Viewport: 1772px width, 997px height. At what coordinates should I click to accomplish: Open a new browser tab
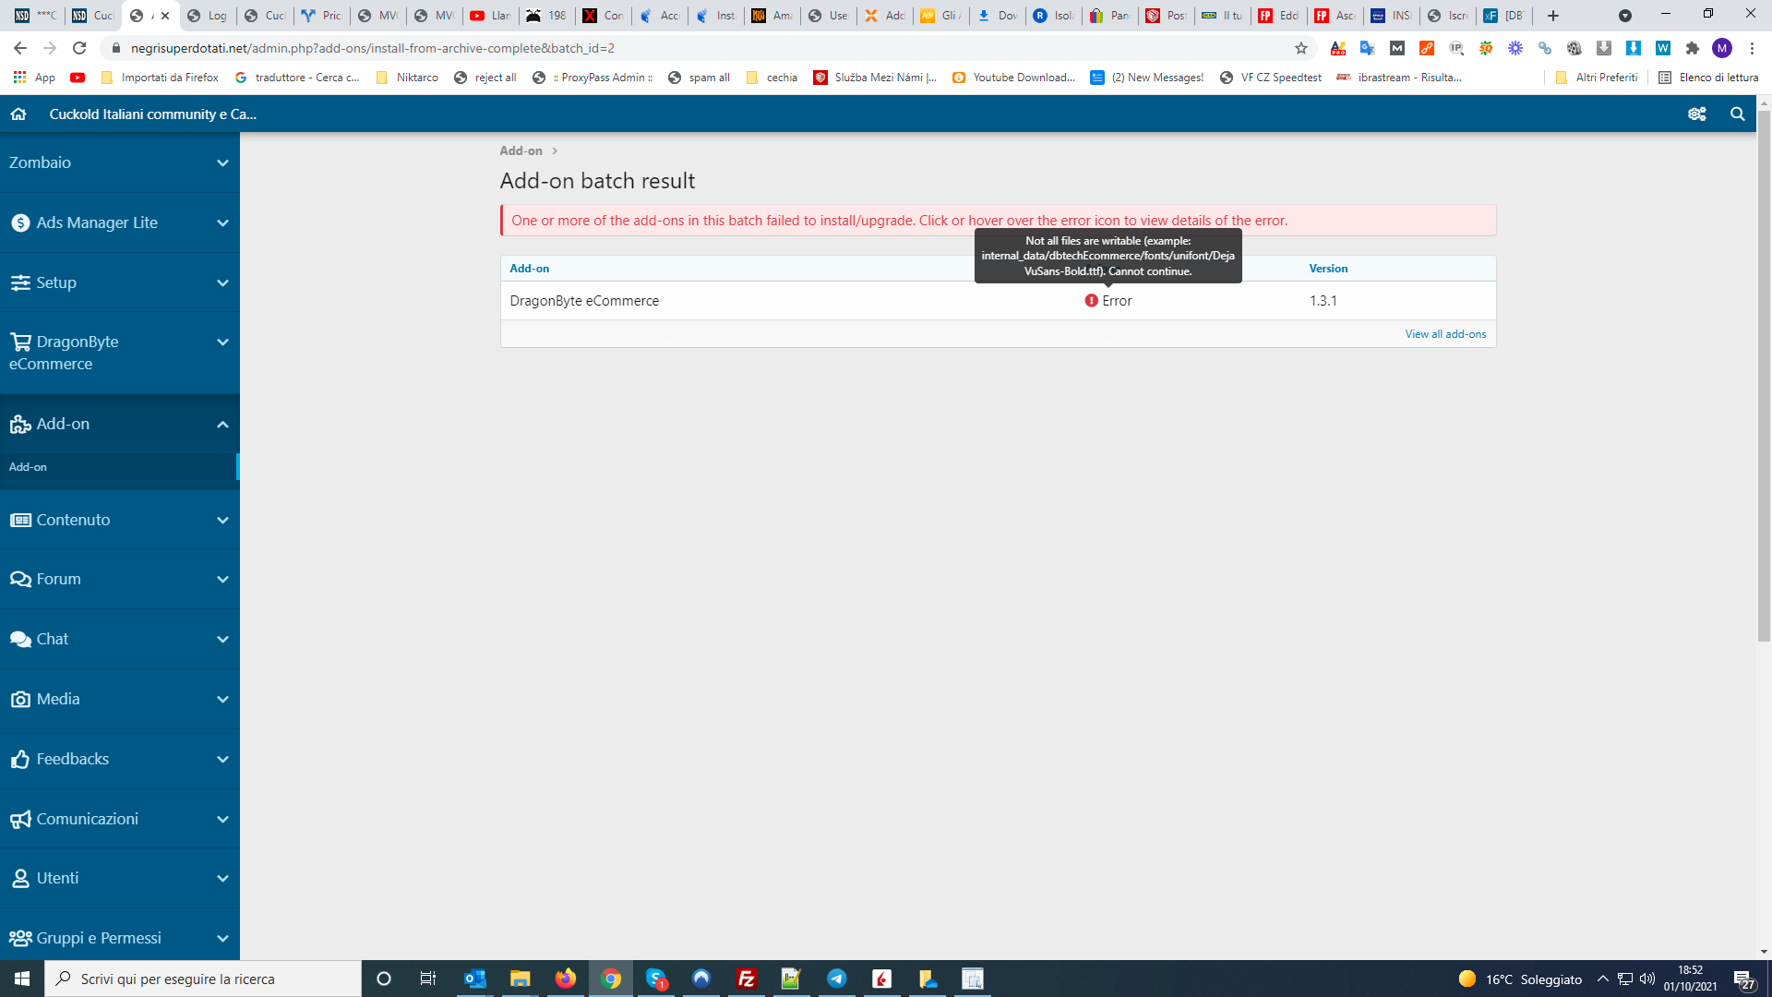[x=1553, y=16]
